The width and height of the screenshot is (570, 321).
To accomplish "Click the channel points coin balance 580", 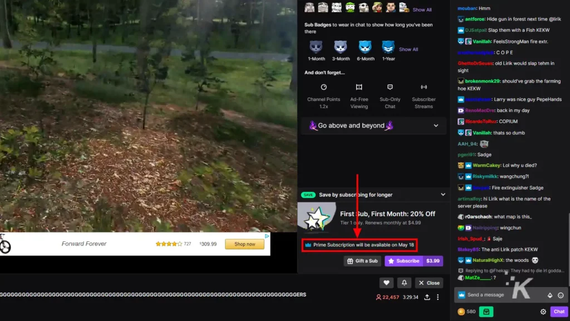I will click(467, 312).
